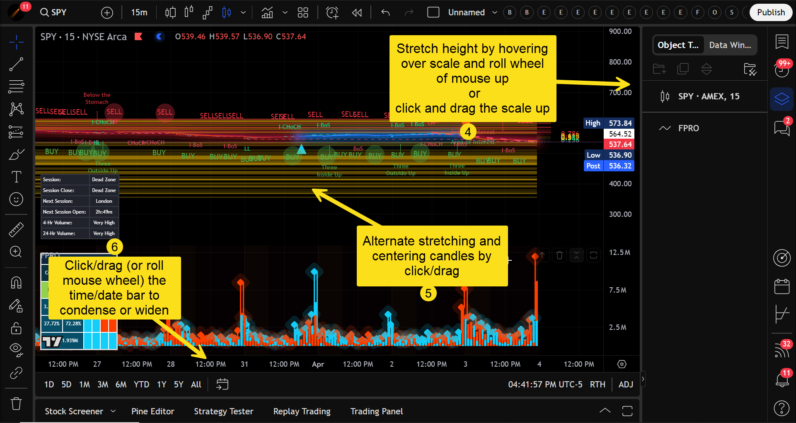Click the bar replay rewind icon
The width and height of the screenshot is (796, 423).
357,12
